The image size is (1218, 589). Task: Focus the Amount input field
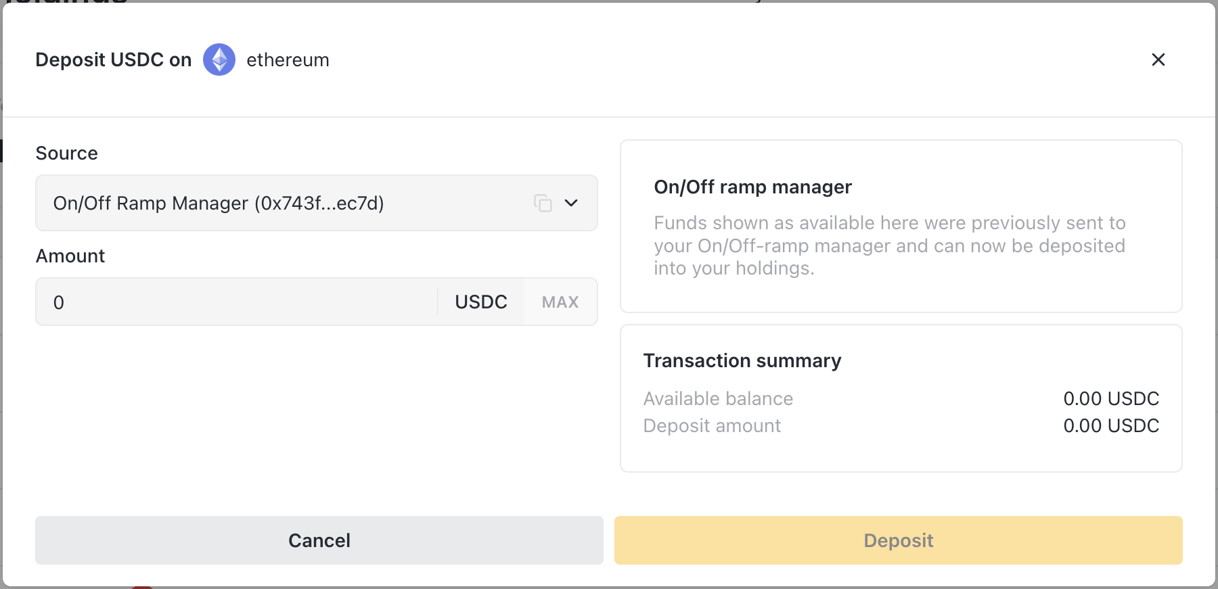click(x=237, y=302)
